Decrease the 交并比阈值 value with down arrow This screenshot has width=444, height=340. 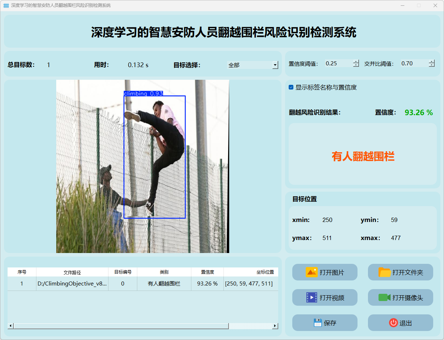[x=432, y=65]
